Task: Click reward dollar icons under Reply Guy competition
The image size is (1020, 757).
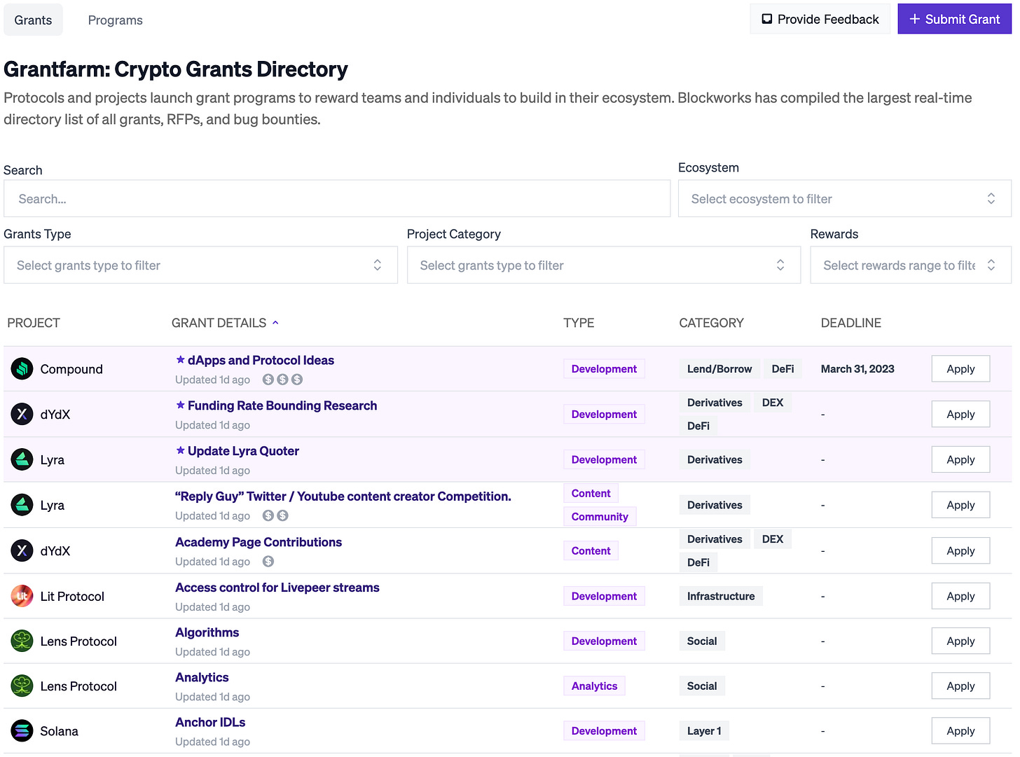Action: pos(275,515)
